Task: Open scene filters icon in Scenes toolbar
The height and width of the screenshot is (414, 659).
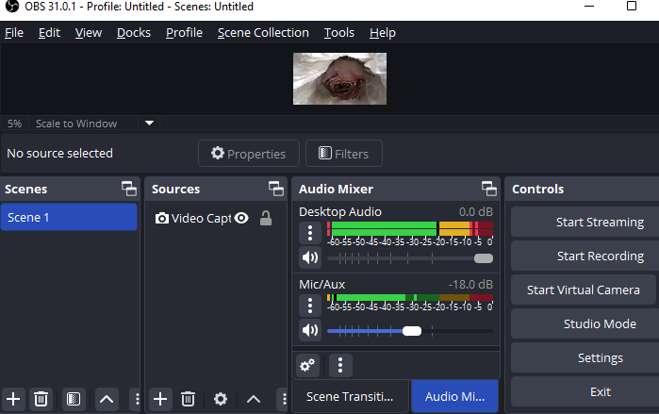Action: click(74, 399)
